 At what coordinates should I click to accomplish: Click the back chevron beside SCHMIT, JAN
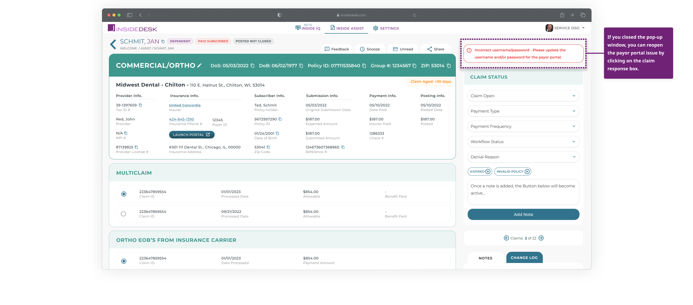pyautogui.click(x=113, y=44)
